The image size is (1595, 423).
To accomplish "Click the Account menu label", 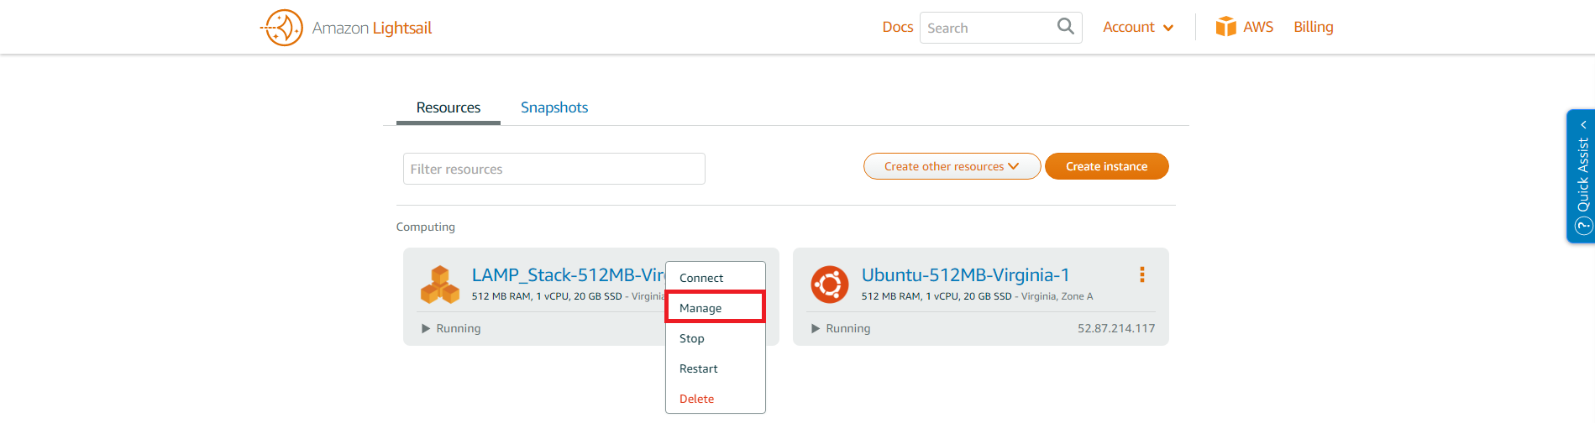I will tap(1128, 27).
